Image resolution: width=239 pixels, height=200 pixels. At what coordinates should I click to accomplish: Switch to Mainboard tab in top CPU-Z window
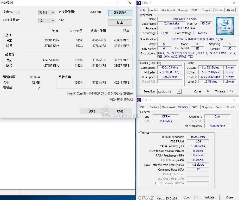tap(168, 10)
